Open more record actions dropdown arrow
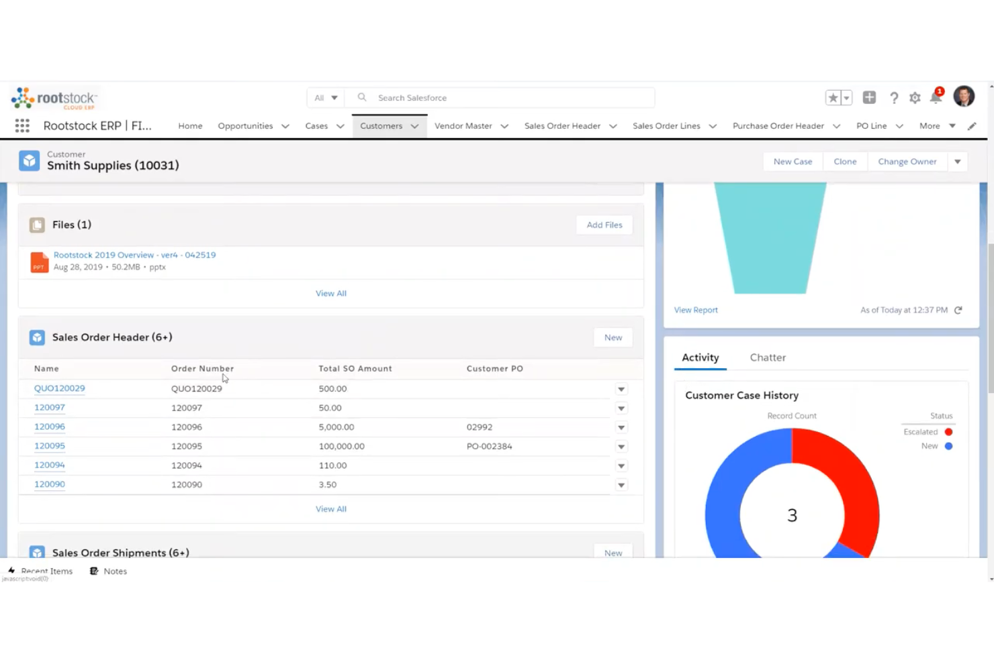Screen dimensions: 994x662 (x=958, y=162)
